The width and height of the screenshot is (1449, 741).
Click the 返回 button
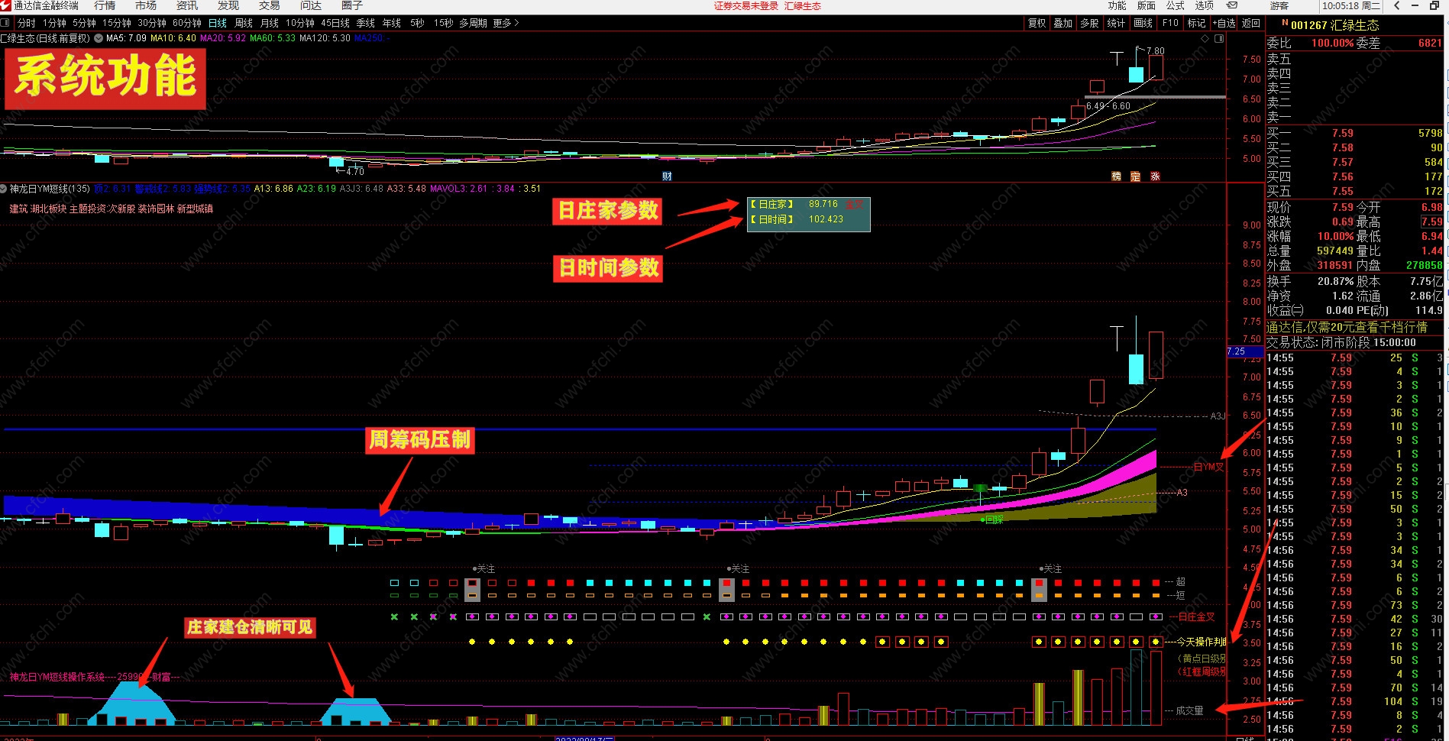[x=1251, y=23]
